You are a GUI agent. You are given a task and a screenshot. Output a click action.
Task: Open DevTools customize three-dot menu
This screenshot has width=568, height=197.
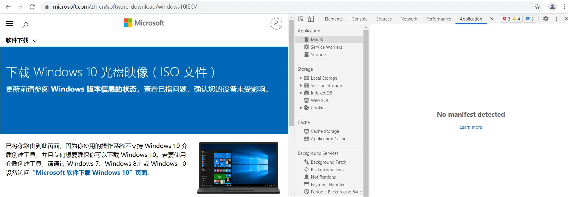(556, 19)
